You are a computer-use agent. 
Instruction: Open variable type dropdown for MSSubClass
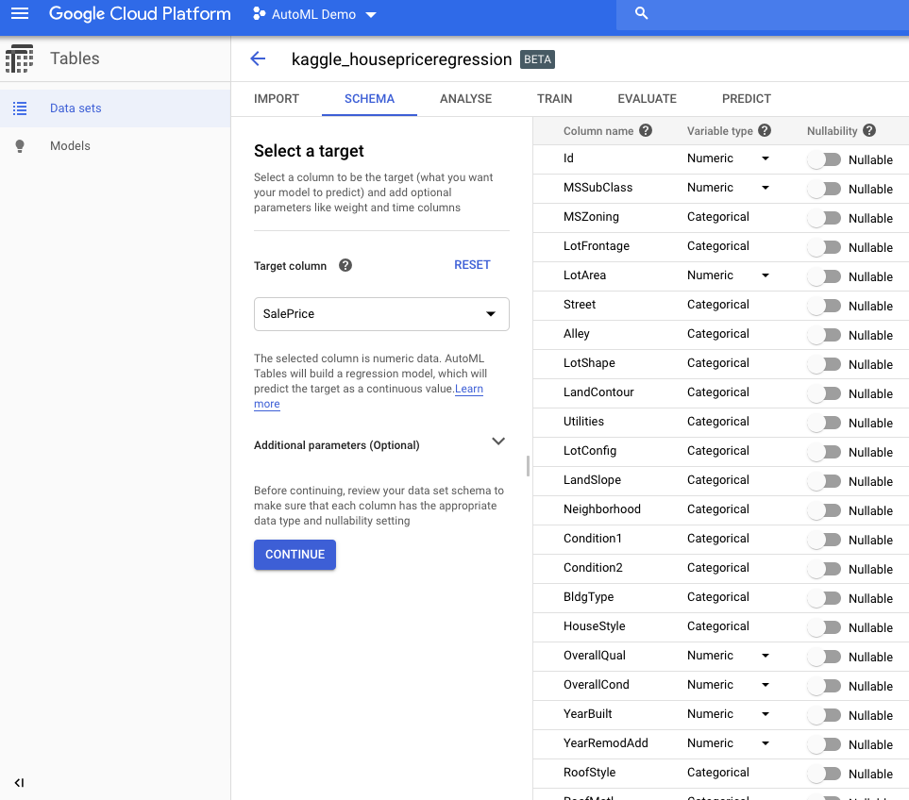[x=766, y=187]
